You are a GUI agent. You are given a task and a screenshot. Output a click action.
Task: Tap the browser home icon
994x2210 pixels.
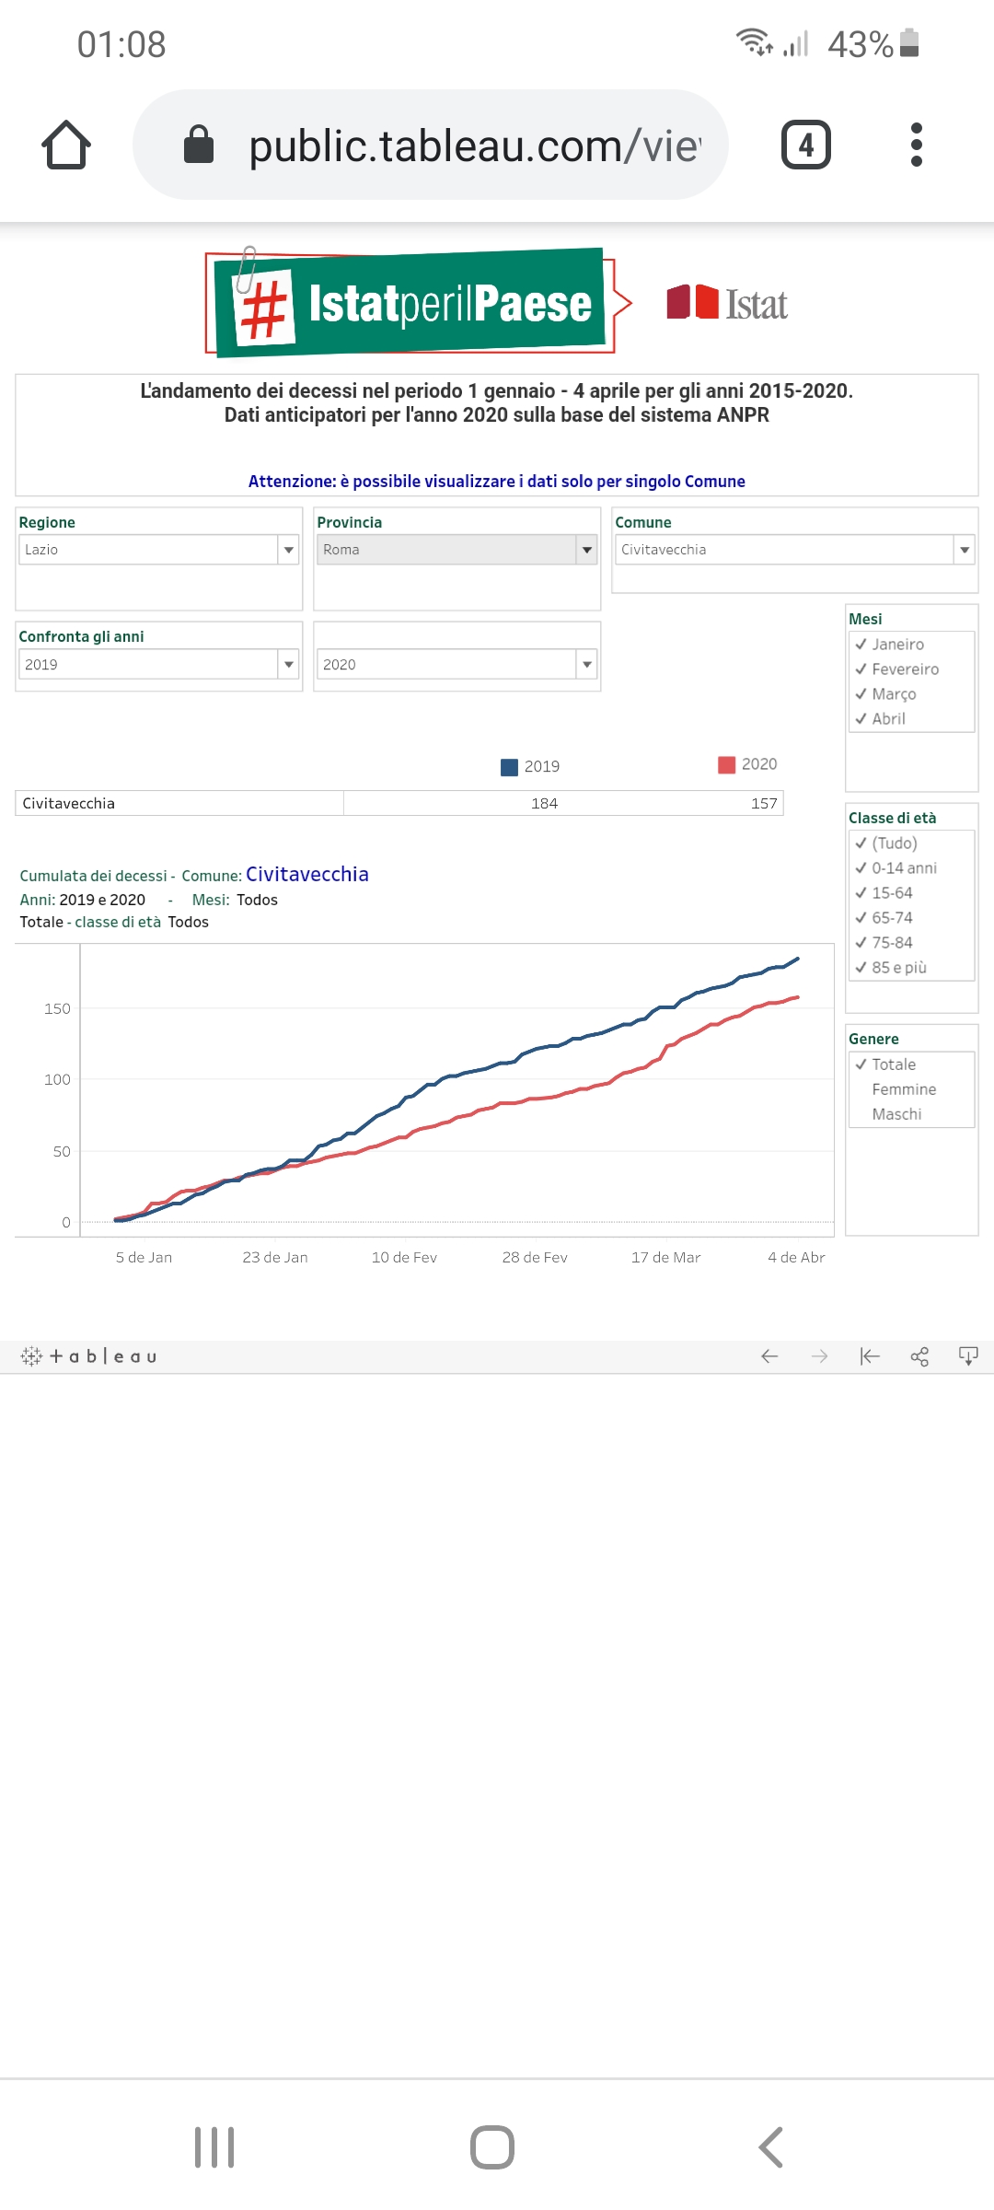click(x=66, y=145)
